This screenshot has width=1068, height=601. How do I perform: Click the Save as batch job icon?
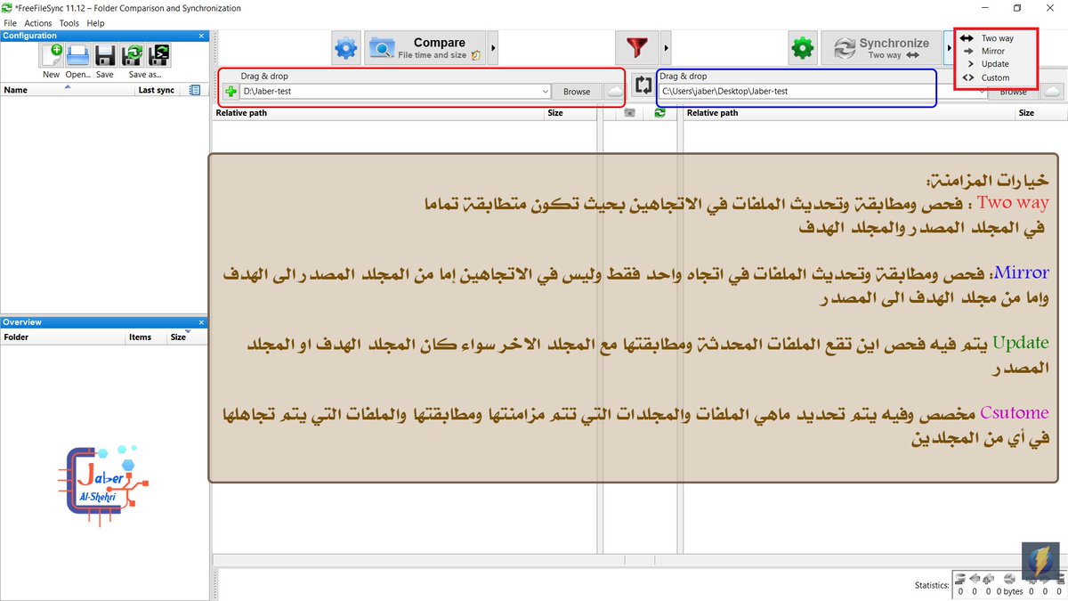pyautogui.click(x=159, y=55)
